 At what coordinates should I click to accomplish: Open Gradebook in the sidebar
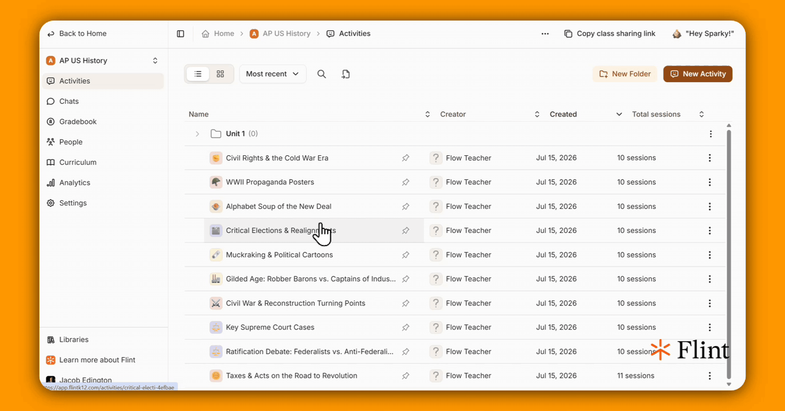point(103,122)
